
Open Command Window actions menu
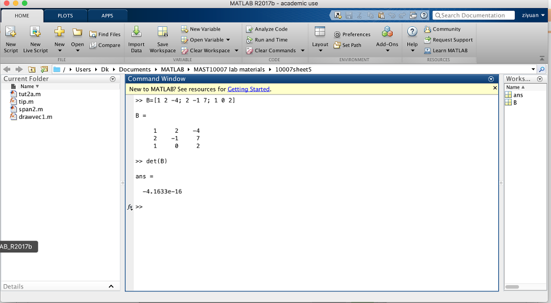pos(491,79)
